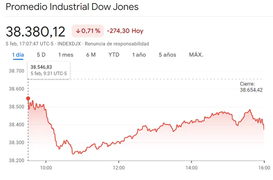
Task: Show the 1 mes chart view
Action: tap(66, 55)
